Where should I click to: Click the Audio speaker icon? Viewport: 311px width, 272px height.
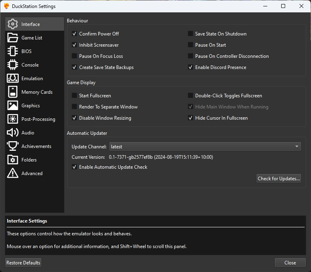coord(13,132)
